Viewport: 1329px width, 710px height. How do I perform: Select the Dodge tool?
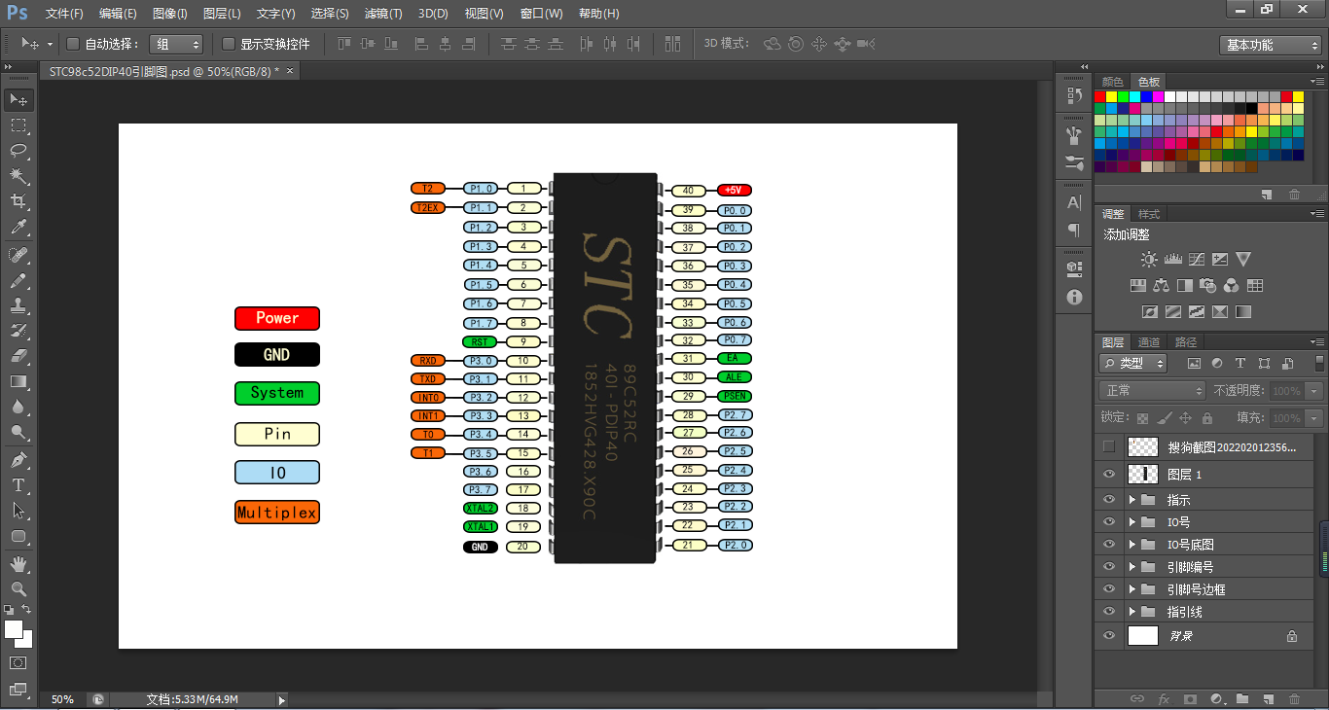[18, 432]
